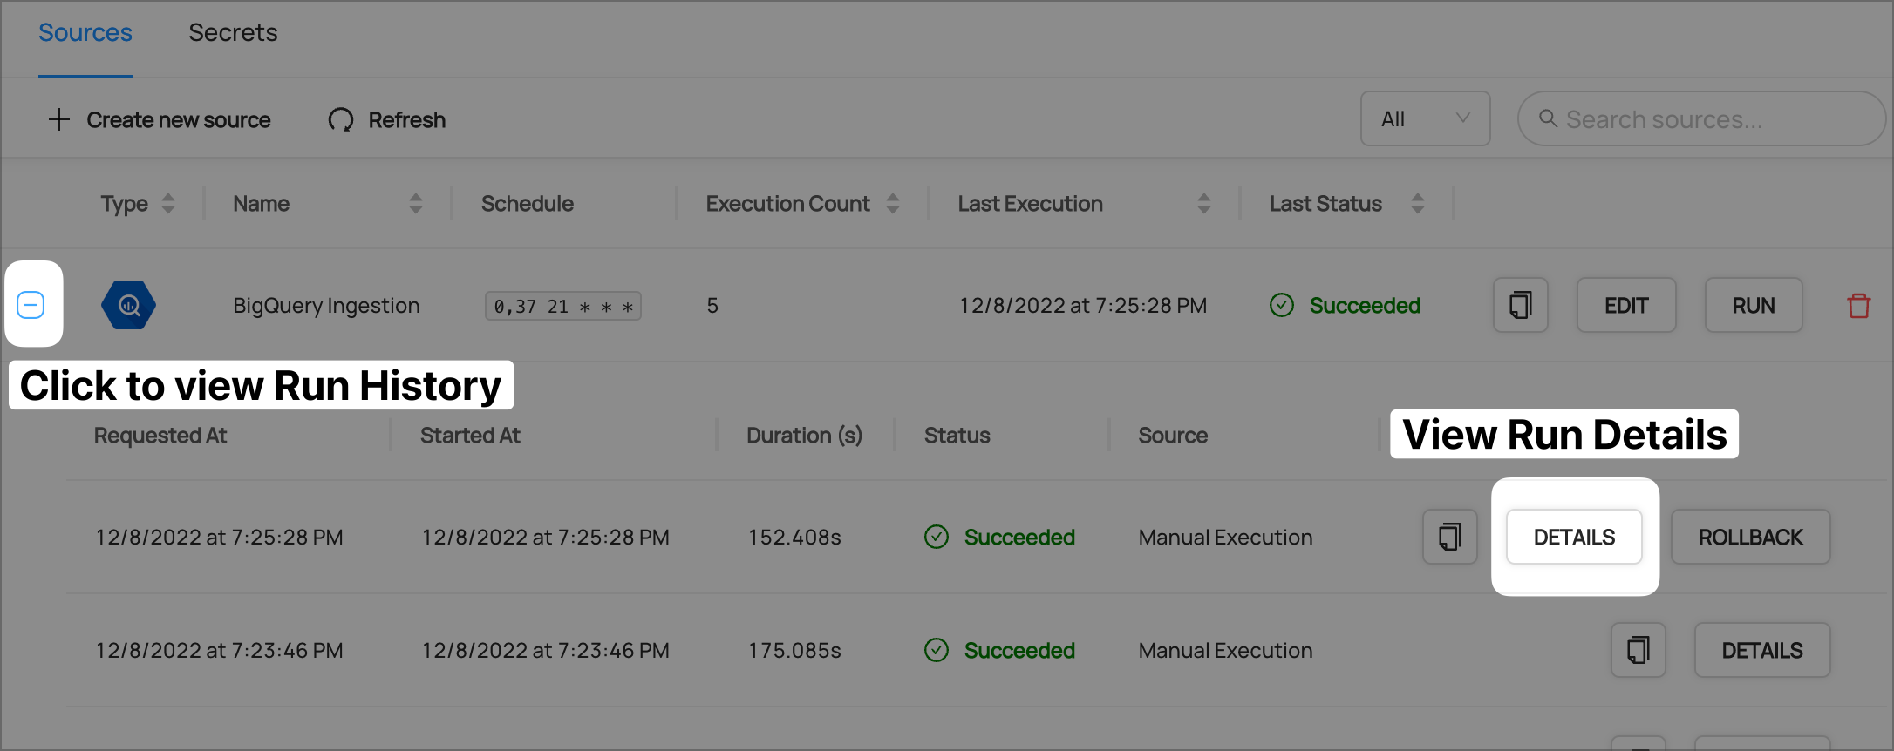The height and width of the screenshot is (751, 1894).
Task: Copy the 7:25:28 PM run ID
Action: (x=1449, y=537)
